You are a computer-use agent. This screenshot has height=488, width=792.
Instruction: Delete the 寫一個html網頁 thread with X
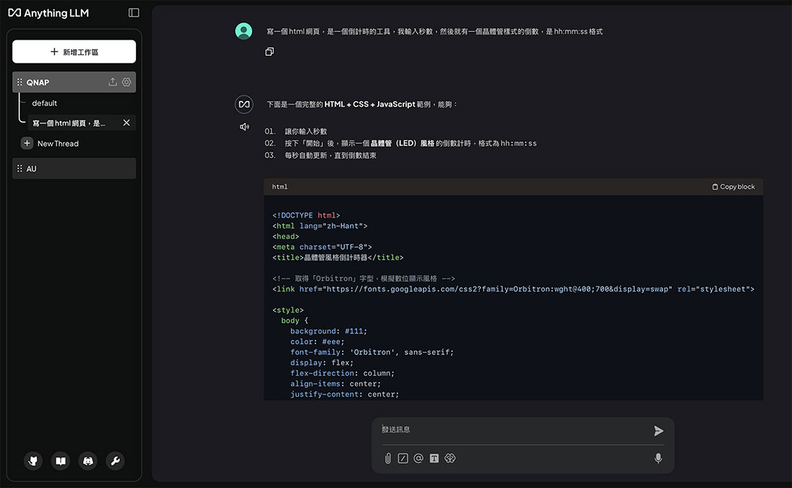126,123
